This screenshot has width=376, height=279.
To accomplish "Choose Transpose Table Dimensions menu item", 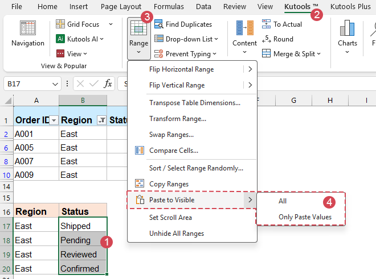I will (x=194, y=103).
